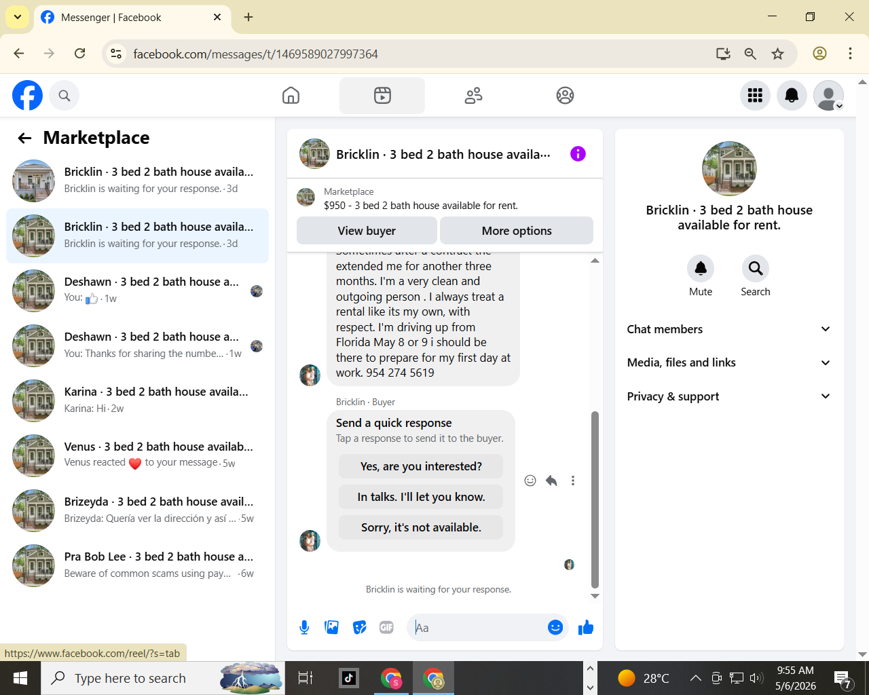Send 'Sorry, it's not available.' response
The height and width of the screenshot is (695, 869).
(x=421, y=527)
